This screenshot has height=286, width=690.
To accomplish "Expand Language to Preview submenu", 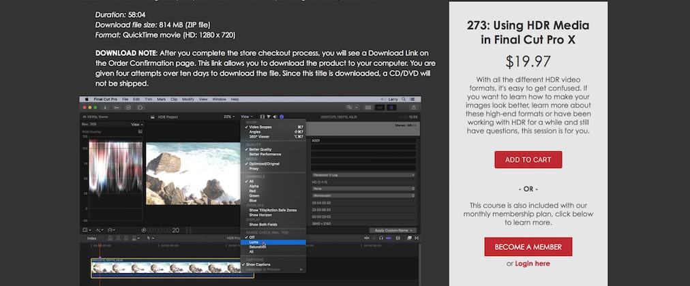I will [x=273, y=269].
